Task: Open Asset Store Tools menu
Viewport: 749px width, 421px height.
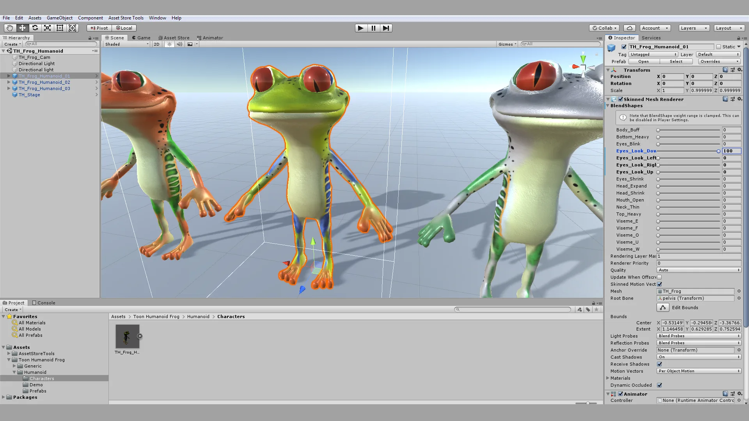Action: pyautogui.click(x=126, y=18)
